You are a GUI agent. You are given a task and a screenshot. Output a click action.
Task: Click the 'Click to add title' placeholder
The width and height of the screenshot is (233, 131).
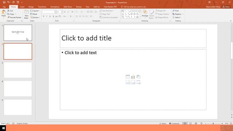[133, 39]
